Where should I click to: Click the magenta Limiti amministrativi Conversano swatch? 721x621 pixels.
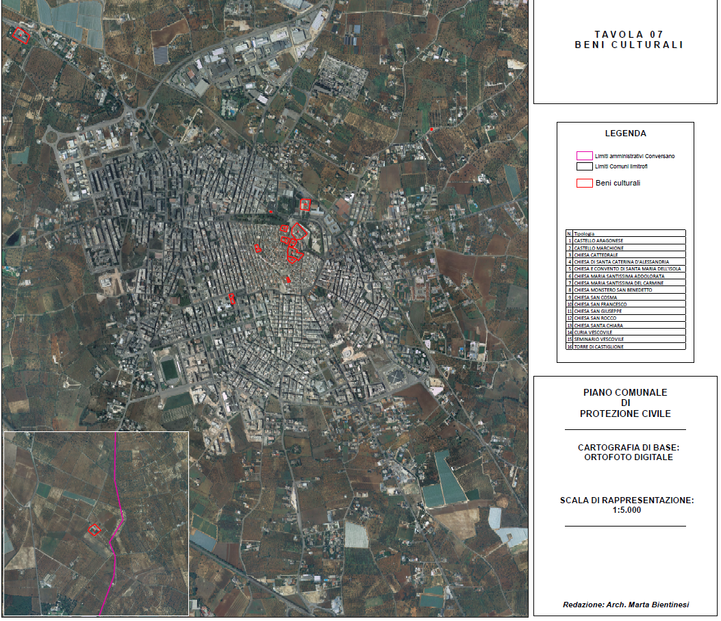[x=584, y=156]
